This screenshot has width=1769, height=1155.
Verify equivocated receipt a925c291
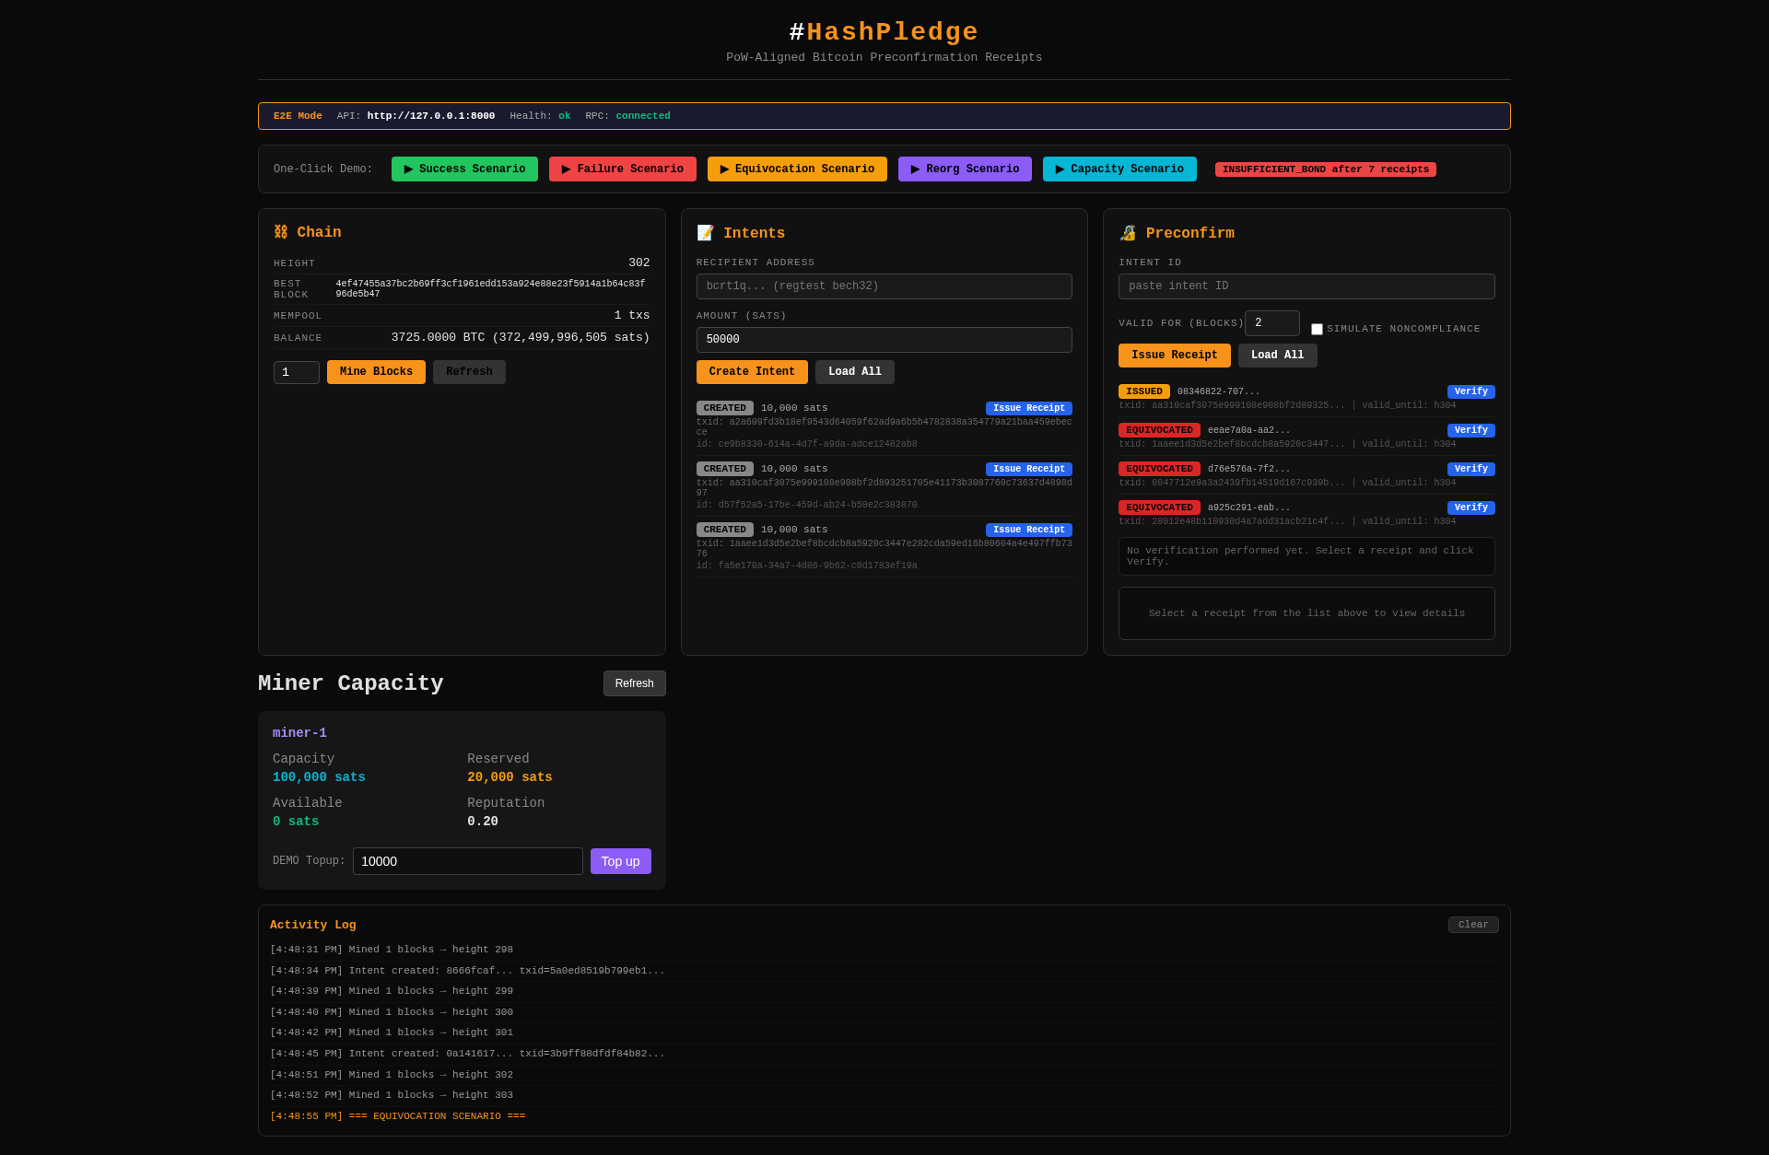pyautogui.click(x=1470, y=507)
